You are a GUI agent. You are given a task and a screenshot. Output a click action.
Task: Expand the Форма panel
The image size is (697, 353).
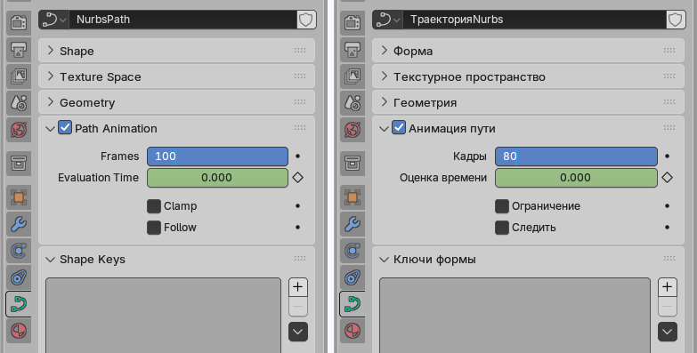click(x=528, y=51)
